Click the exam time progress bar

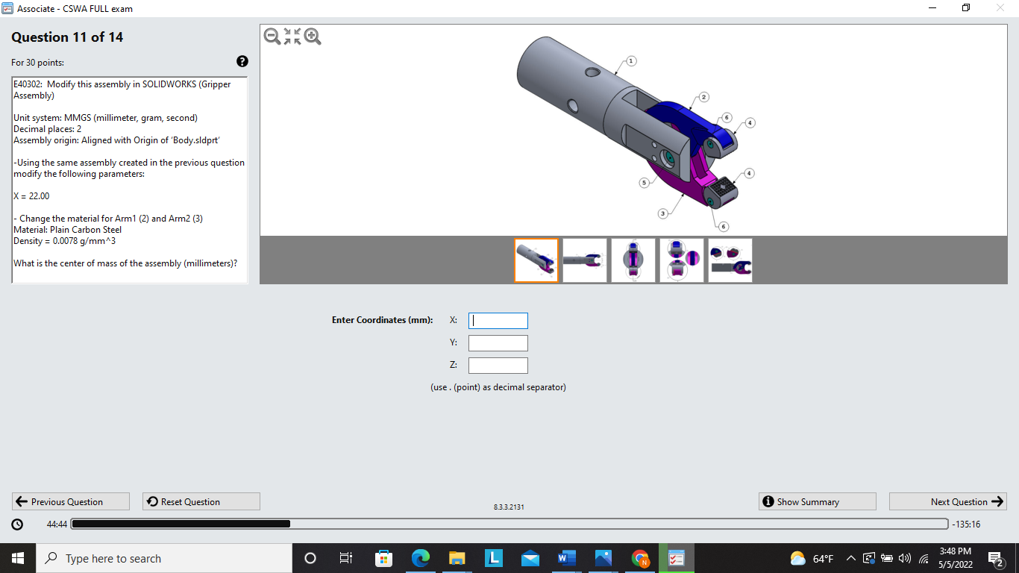pyautogui.click(x=509, y=524)
